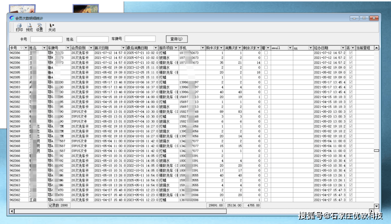Viewport: 391px width, 224px height.
Task: Click the 关闭 (Close) toolbar icon
Action: click(52, 27)
